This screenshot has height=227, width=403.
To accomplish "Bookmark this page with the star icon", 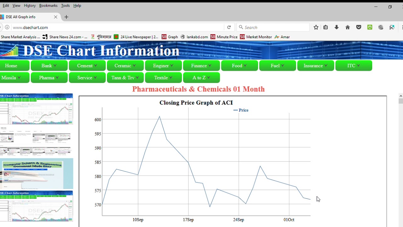I will (316, 27).
